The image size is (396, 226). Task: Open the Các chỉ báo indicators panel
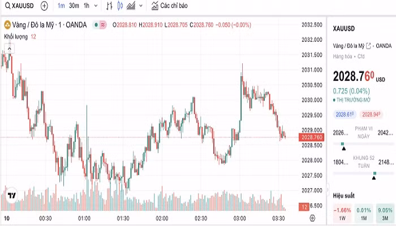(170, 6)
